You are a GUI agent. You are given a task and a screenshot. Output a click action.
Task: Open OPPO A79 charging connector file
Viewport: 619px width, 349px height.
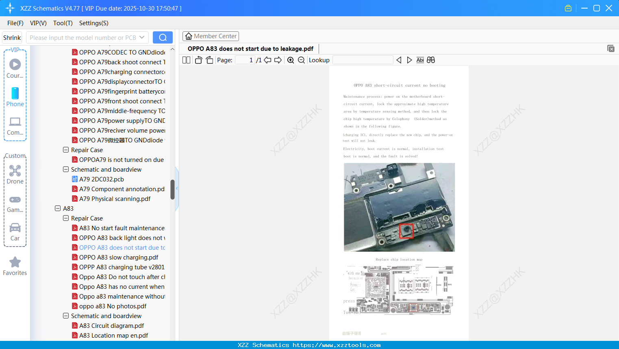click(118, 72)
